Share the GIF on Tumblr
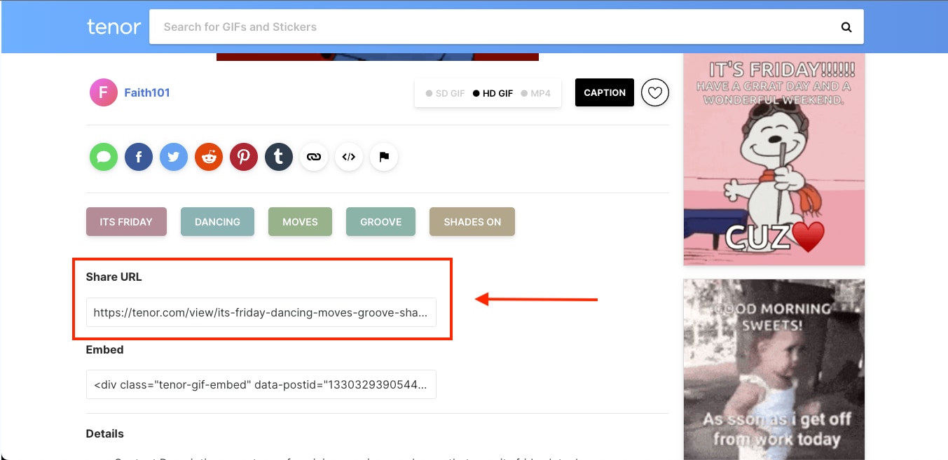 279,158
